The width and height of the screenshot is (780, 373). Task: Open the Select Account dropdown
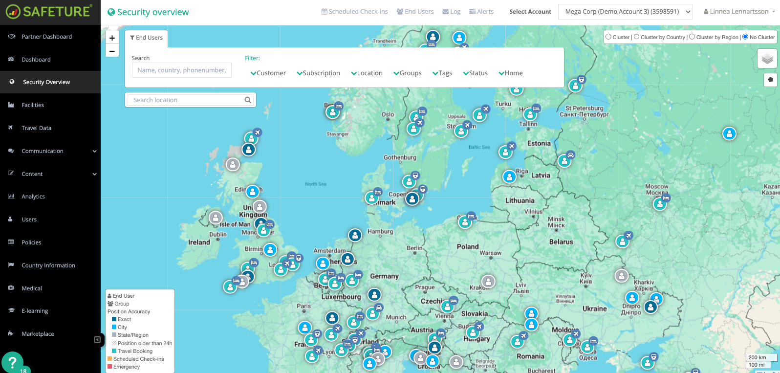coord(625,12)
